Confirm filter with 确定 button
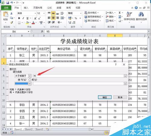Image resolution: width=151 pixels, height=136 pixels. (x=105, y=97)
